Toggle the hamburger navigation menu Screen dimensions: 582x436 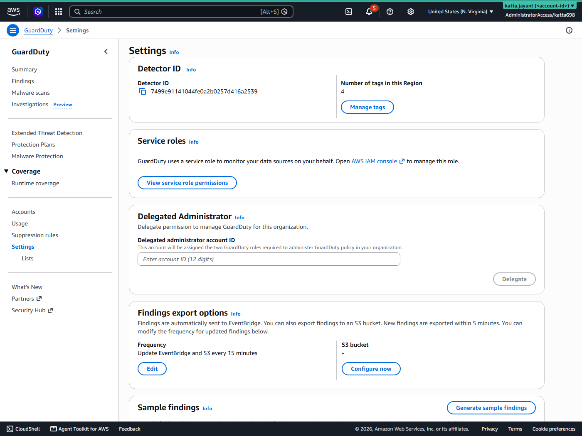13,30
